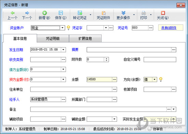
Task: Expand 转记凭证 dropdown arrow
Action: coord(91,15)
